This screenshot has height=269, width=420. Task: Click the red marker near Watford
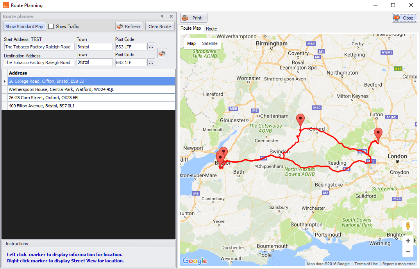pos(378,135)
